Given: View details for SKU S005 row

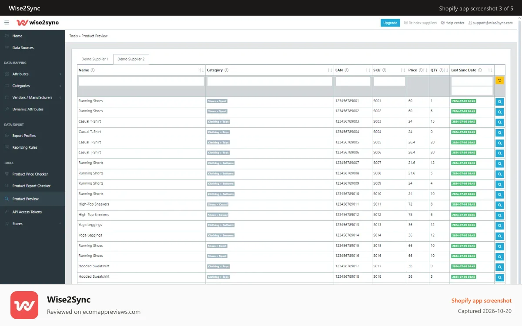Looking at the screenshot, I should pyautogui.click(x=500, y=143).
